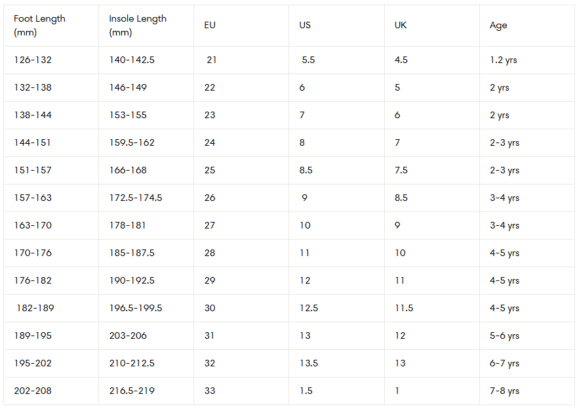
Task: Click US size 12.5 cell
Action: [308, 308]
